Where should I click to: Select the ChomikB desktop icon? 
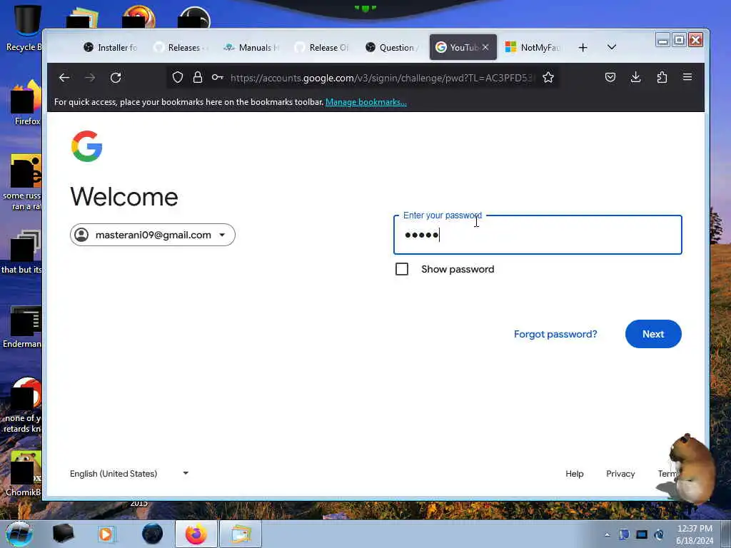(x=24, y=475)
